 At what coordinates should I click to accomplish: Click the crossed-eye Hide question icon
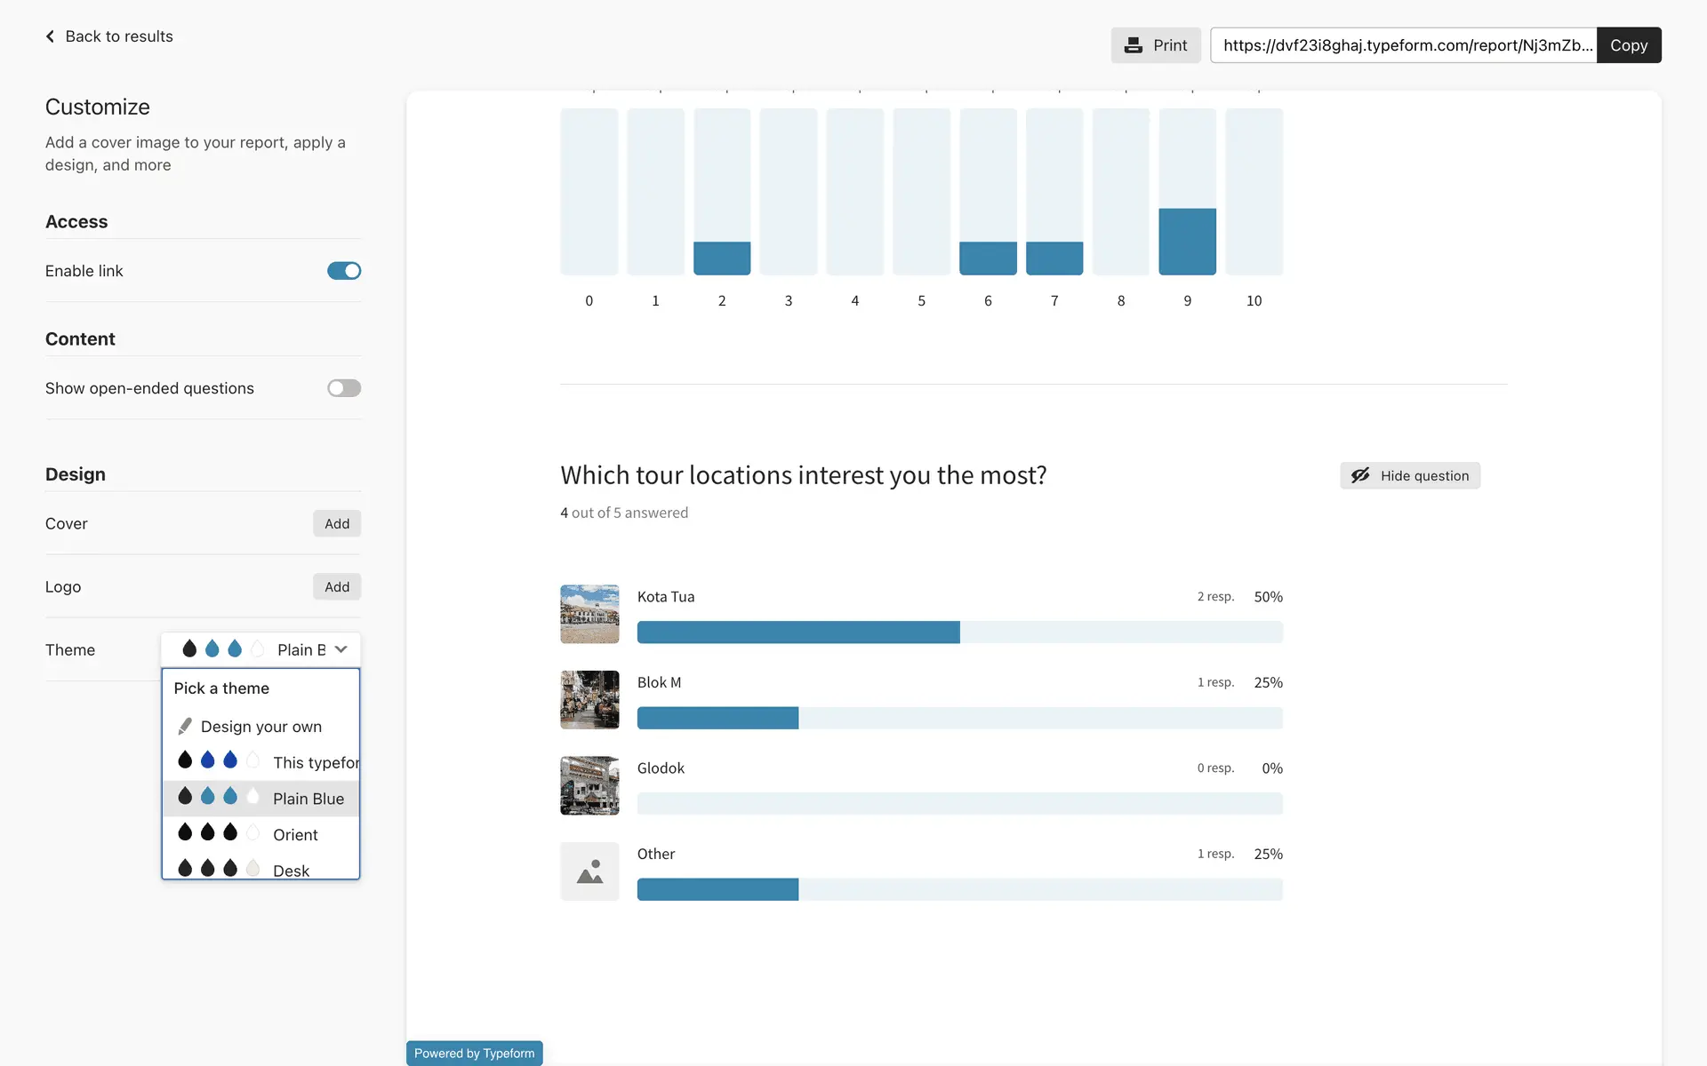tap(1360, 475)
